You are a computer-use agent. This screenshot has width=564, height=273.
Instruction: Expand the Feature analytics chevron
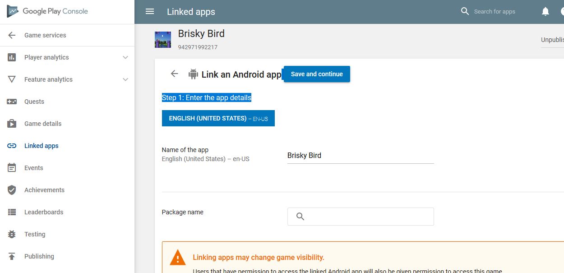(125, 79)
